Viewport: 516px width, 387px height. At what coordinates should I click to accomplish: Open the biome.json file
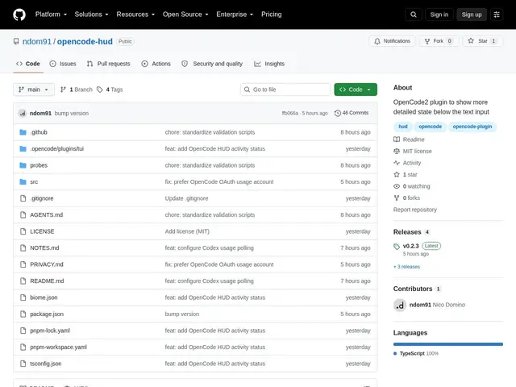click(x=44, y=298)
